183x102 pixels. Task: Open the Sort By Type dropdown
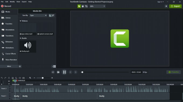38,15
